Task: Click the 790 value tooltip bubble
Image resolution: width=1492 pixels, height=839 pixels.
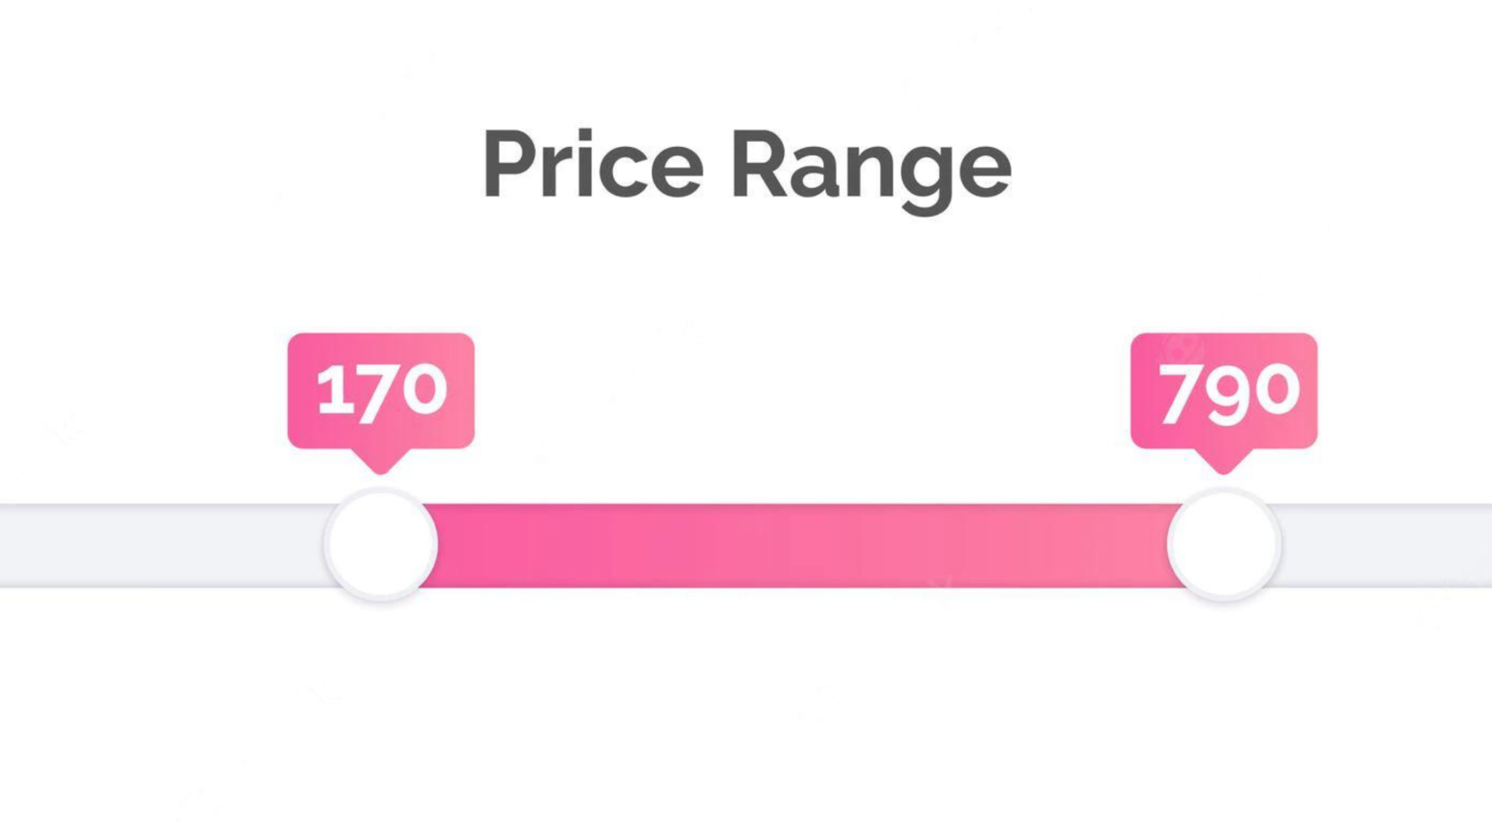Action: point(1224,391)
